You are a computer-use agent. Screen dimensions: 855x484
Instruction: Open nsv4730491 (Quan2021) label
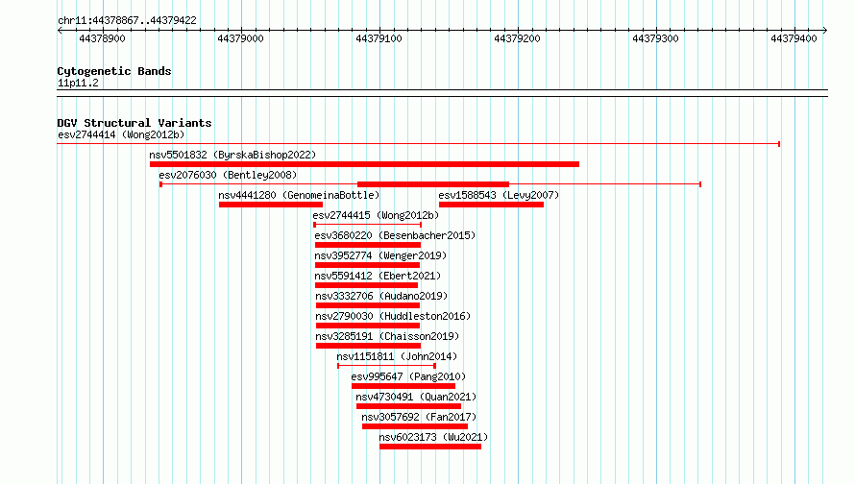tap(416, 397)
